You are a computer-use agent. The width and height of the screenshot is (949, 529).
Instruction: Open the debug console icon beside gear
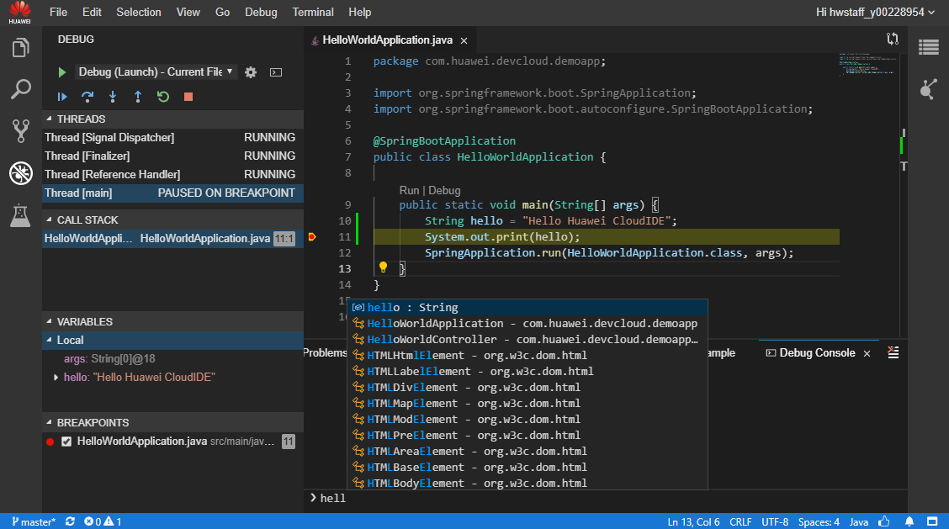[276, 72]
